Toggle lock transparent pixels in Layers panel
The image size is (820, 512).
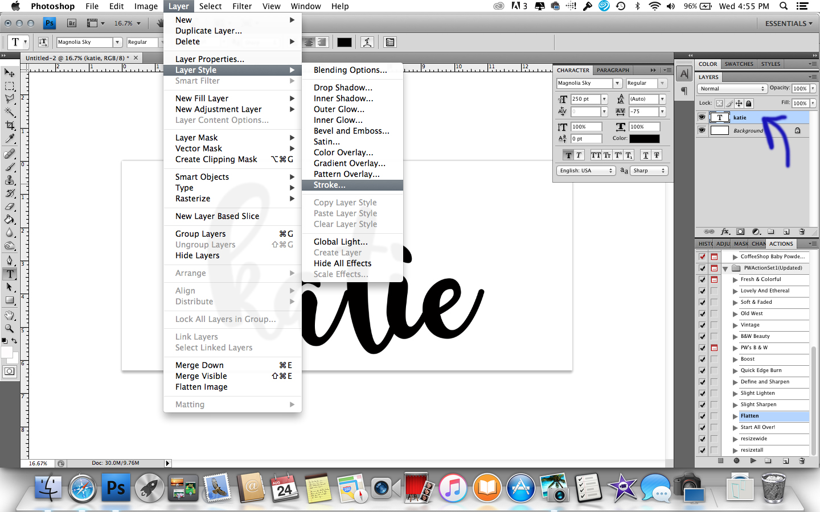pyautogui.click(x=719, y=103)
